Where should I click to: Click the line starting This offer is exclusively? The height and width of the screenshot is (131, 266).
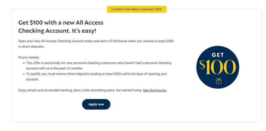pos(99,63)
